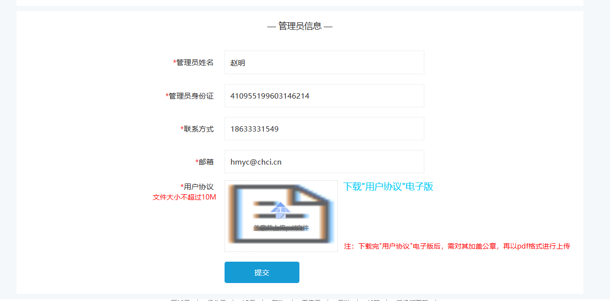Click into the 管理员身份证 ID number field

324,96
